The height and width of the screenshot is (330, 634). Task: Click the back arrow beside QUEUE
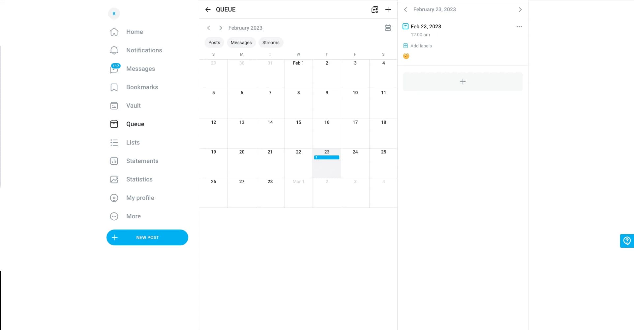click(x=208, y=10)
